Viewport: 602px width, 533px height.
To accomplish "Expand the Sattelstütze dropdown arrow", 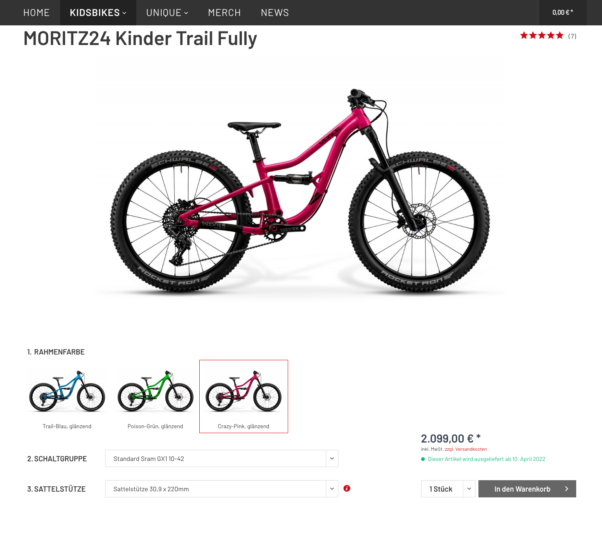I will [332, 489].
